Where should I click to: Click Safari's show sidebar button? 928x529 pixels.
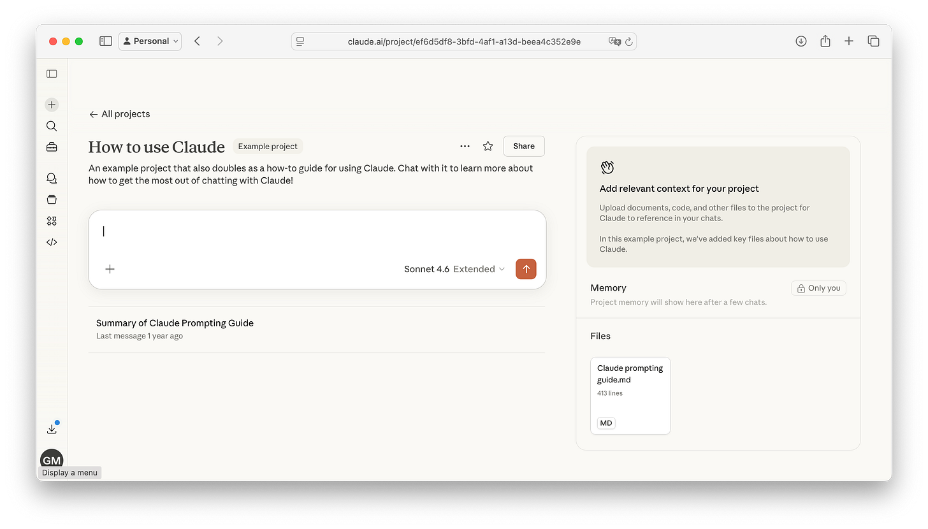point(106,41)
